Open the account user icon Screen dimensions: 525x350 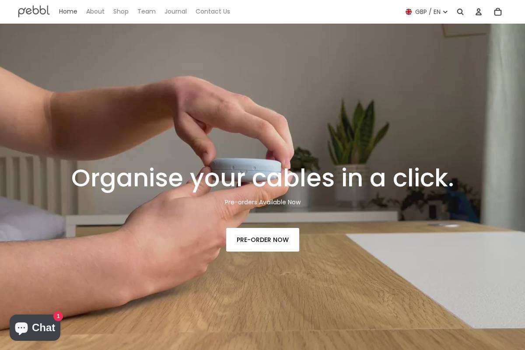(x=479, y=12)
